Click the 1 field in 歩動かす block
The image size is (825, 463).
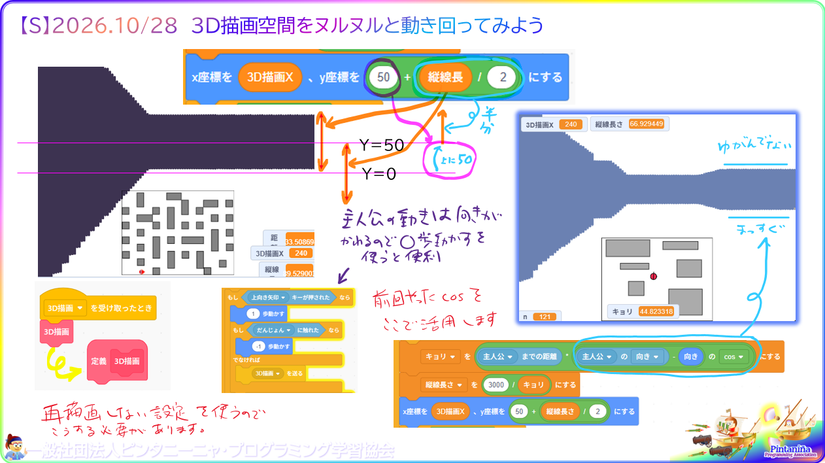point(253,314)
